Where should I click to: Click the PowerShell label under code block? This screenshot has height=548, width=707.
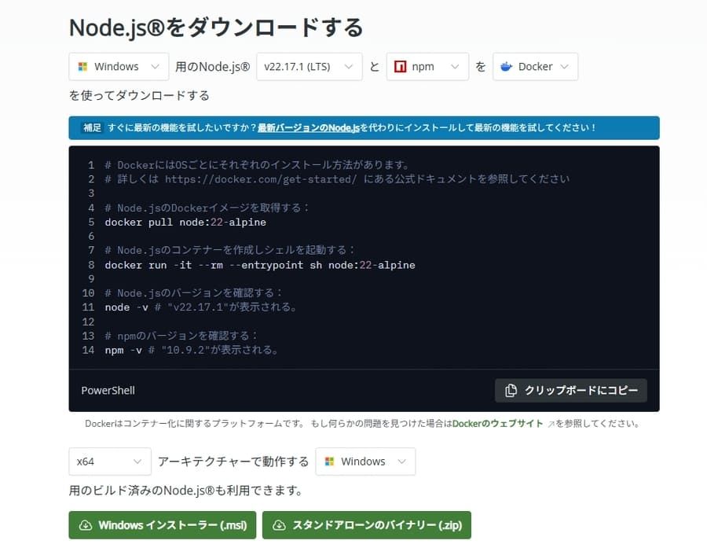click(x=108, y=391)
